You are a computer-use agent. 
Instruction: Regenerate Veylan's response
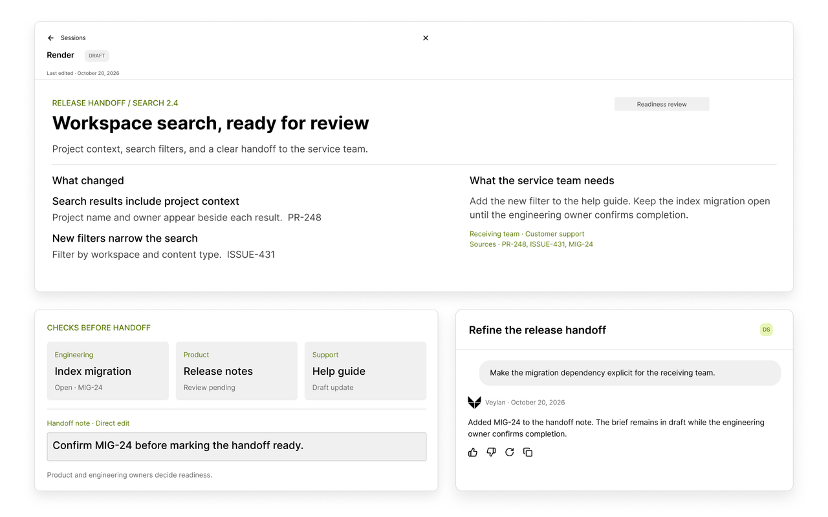click(510, 452)
